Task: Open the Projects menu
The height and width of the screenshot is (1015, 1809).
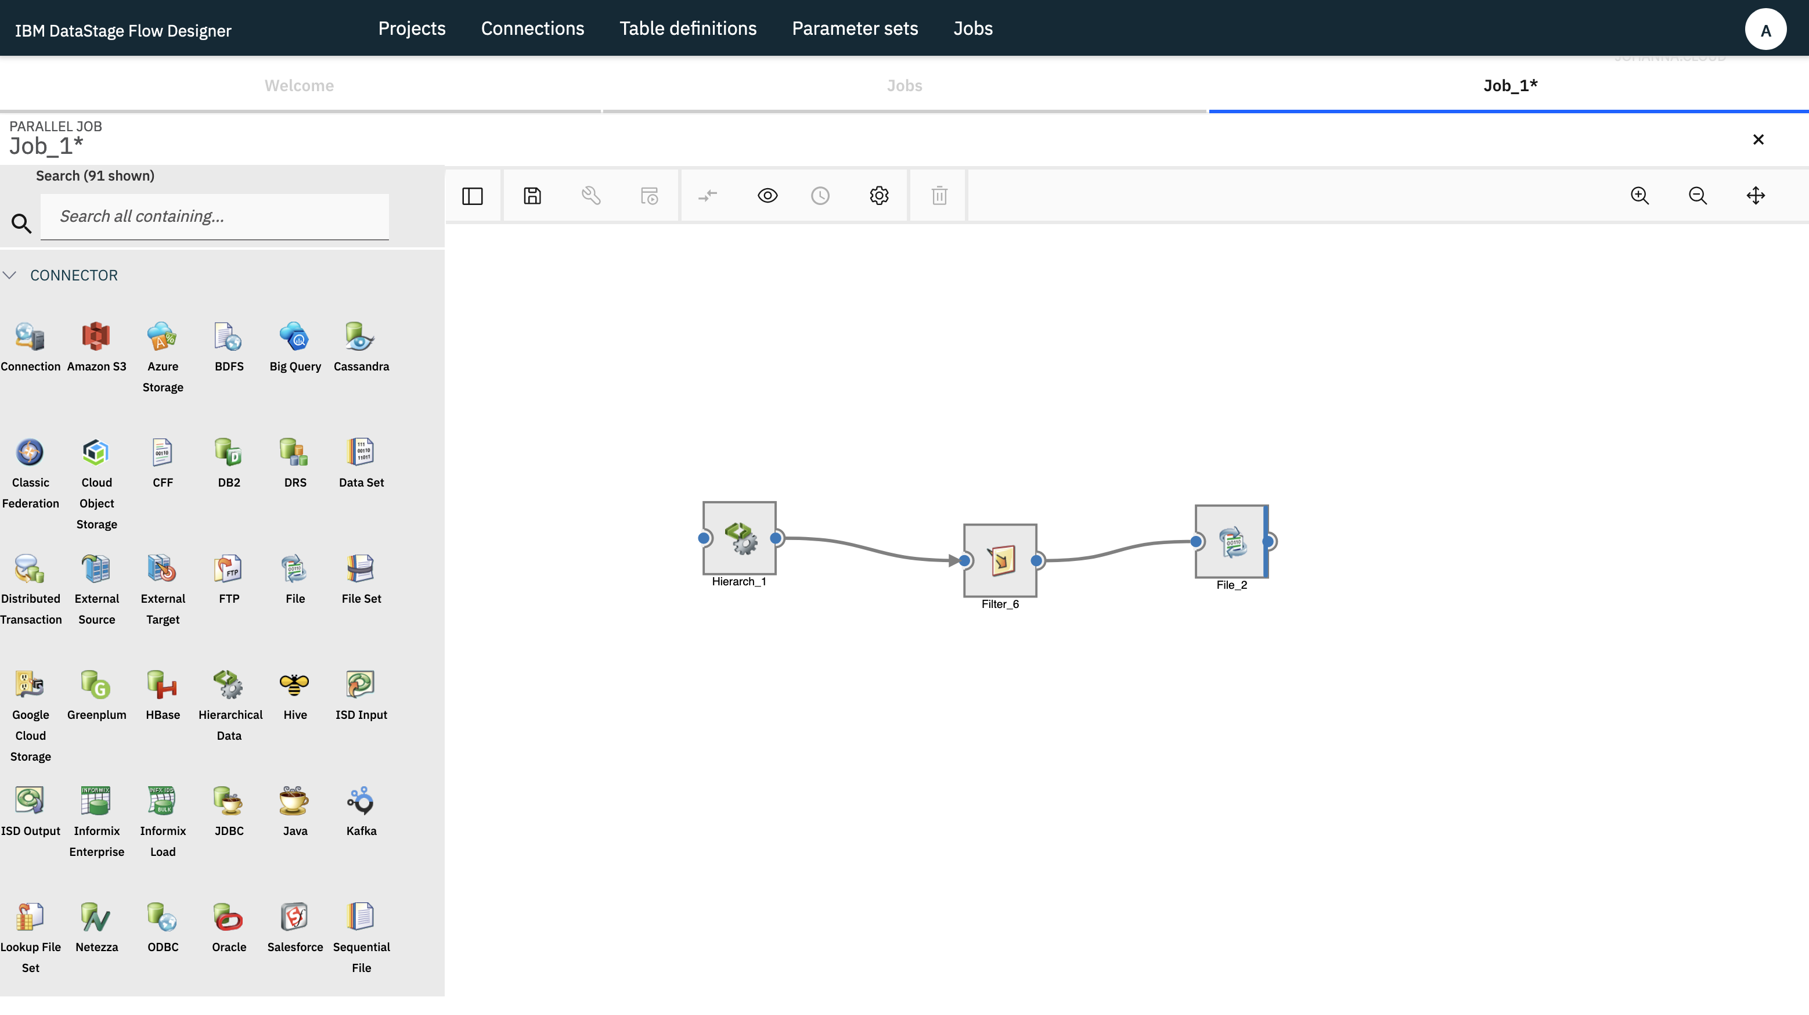Action: click(x=412, y=28)
